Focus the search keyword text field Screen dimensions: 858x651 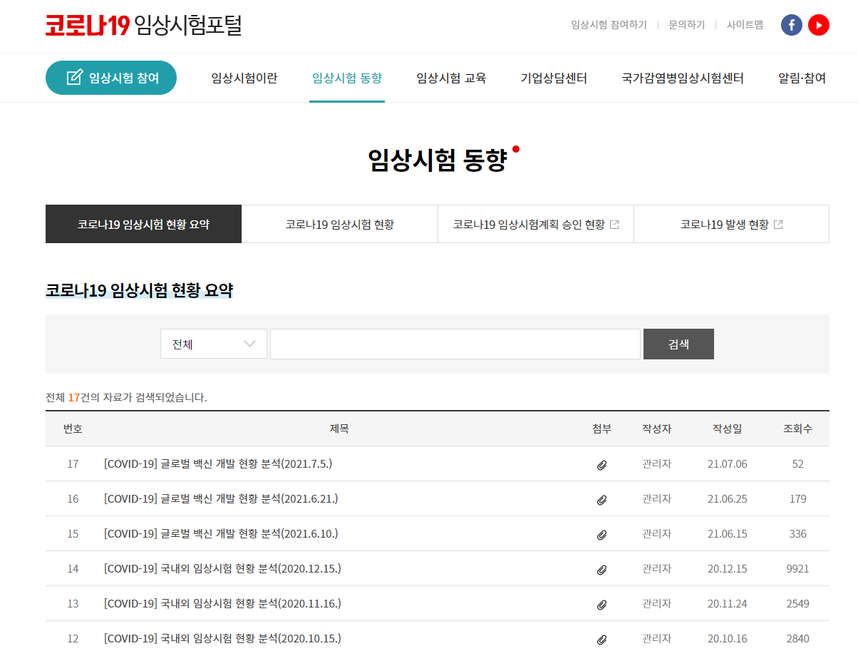pyautogui.click(x=455, y=344)
